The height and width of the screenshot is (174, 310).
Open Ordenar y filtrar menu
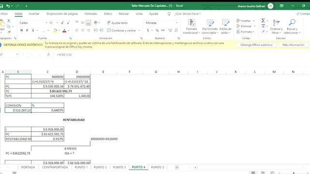(277, 27)
